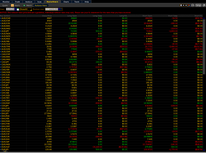206x153 pixels.
Task: Switch to the Monitor tab
Action: (x=6, y=2)
